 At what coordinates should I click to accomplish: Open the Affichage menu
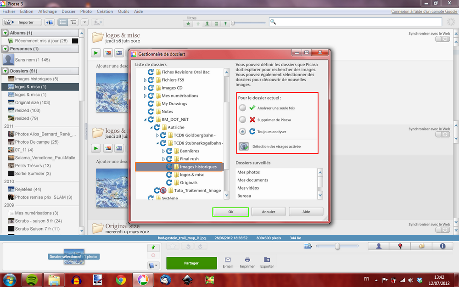point(47,11)
